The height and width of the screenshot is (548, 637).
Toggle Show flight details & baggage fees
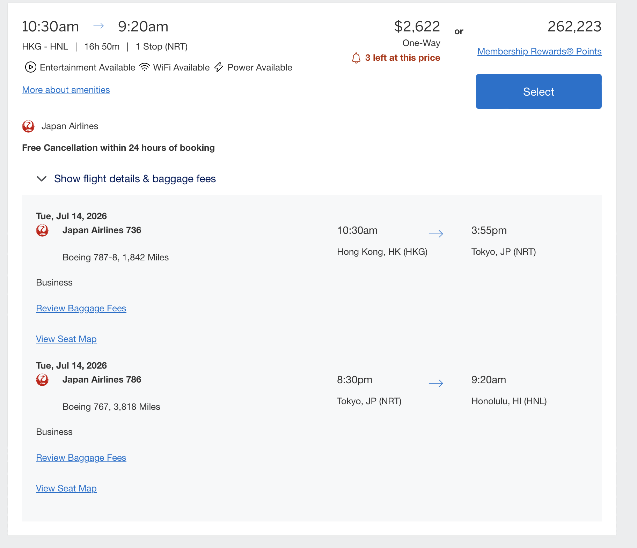coord(135,179)
